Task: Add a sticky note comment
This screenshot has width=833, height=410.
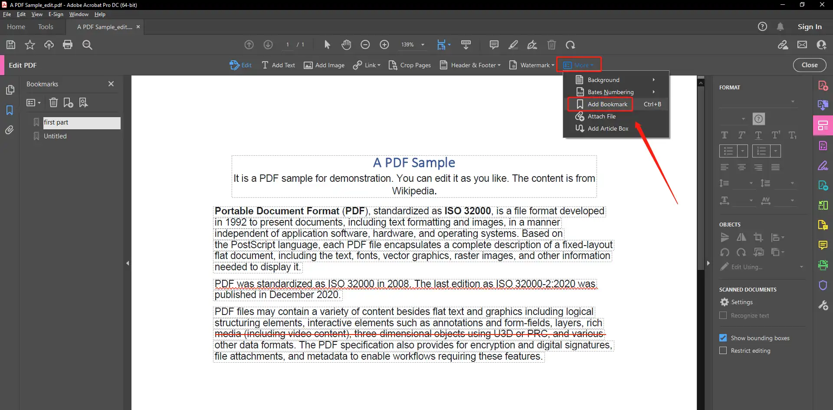Action: click(494, 45)
